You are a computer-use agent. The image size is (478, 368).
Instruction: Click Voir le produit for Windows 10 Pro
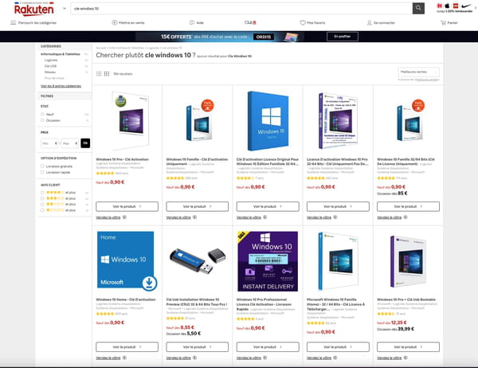pyautogui.click(x=127, y=206)
